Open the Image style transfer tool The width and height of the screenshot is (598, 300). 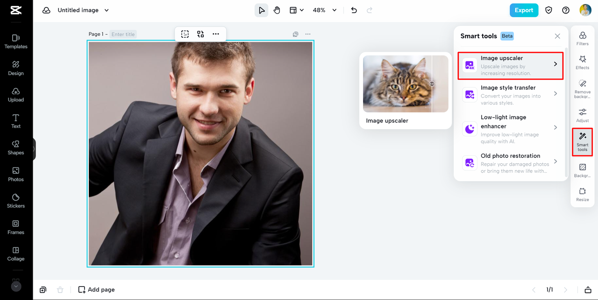510,95
